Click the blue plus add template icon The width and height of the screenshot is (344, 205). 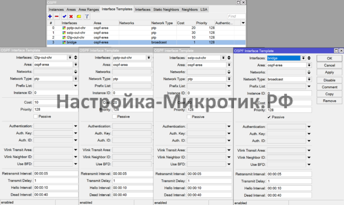pyautogui.click(x=50, y=16)
